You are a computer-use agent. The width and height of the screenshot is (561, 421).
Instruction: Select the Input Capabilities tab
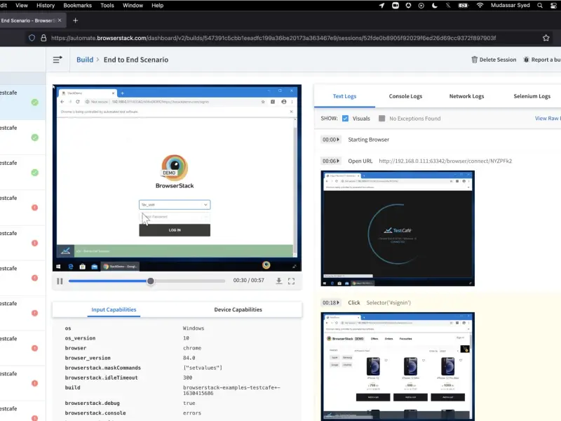coord(114,309)
